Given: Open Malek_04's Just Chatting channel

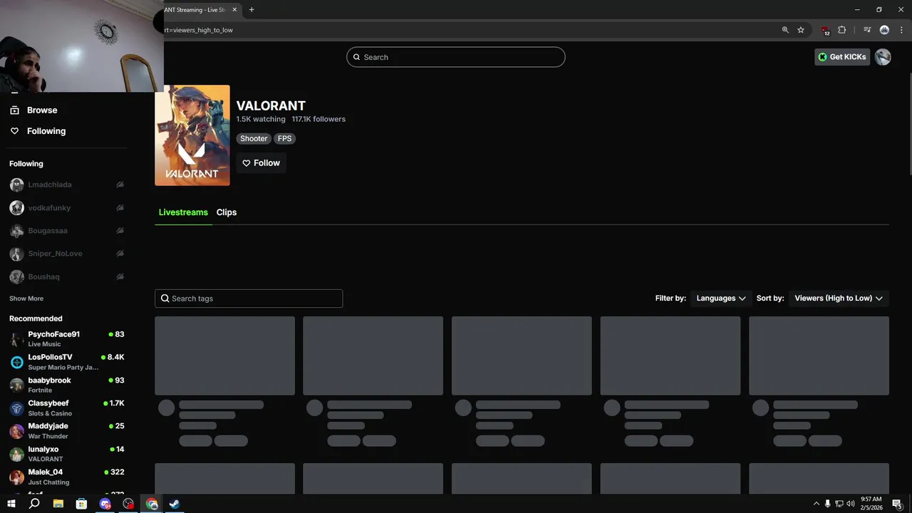Looking at the screenshot, I should point(66,477).
